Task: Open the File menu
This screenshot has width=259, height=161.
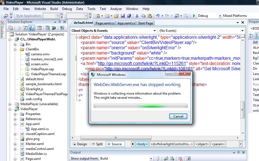Action: [x=6, y=9]
